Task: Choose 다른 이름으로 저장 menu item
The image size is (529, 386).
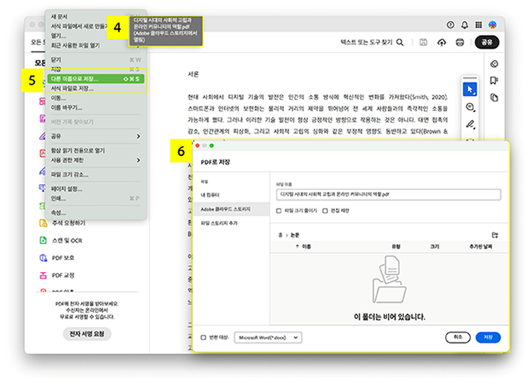Action: pyautogui.click(x=96, y=79)
